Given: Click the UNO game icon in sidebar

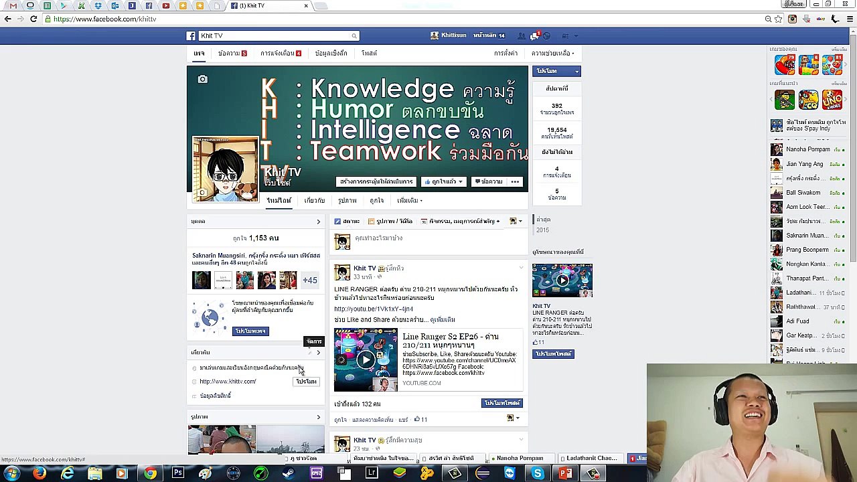Looking at the screenshot, I should point(832,100).
